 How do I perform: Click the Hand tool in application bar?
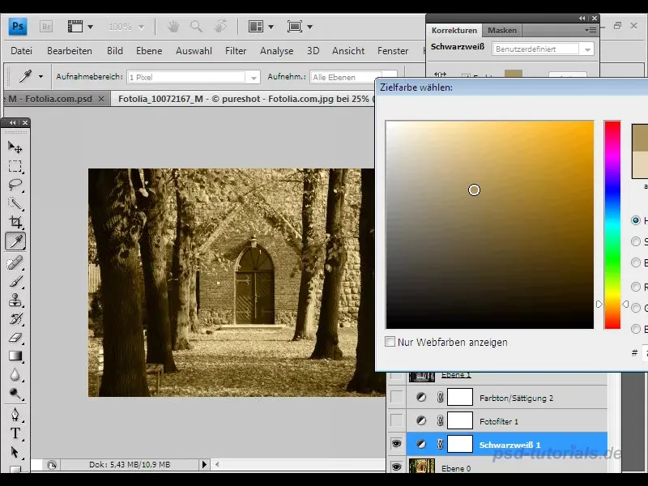pyautogui.click(x=173, y=27)
